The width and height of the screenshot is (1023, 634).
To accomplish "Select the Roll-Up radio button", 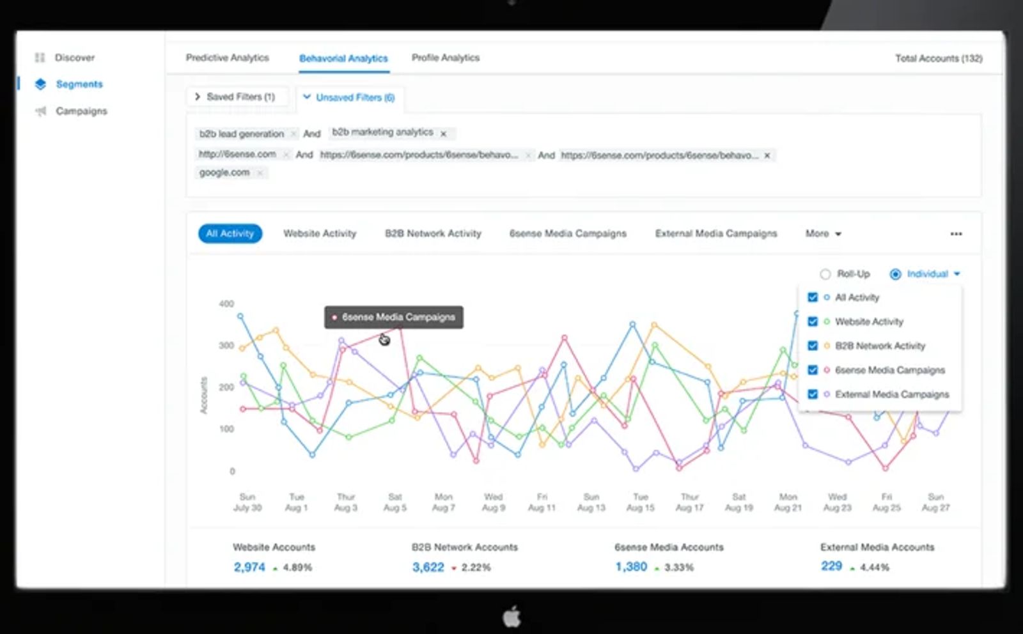I will (x=825, y=274).
